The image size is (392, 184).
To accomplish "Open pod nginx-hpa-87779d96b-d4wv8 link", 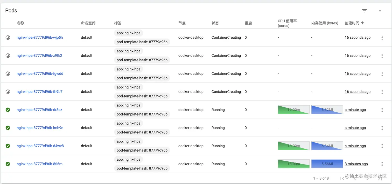I will point(40,146).
